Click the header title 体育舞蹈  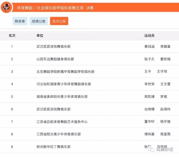(x=25, y=8)
